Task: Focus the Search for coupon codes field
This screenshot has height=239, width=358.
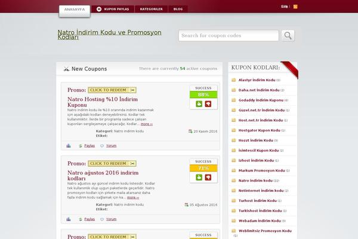Action: [x=229, y=35]
